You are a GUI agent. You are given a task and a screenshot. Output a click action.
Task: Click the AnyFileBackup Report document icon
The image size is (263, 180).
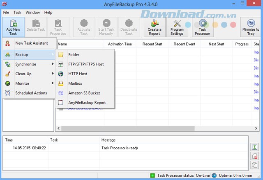60,103
